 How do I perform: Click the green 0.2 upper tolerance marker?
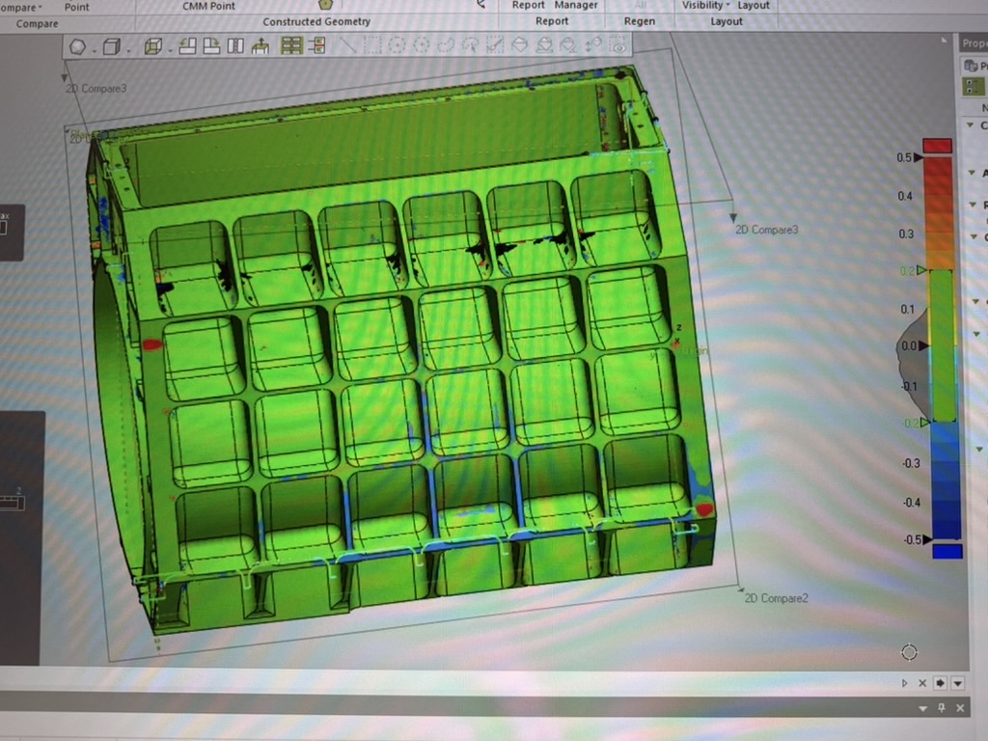pyautogui.click(x=921, y=270)
